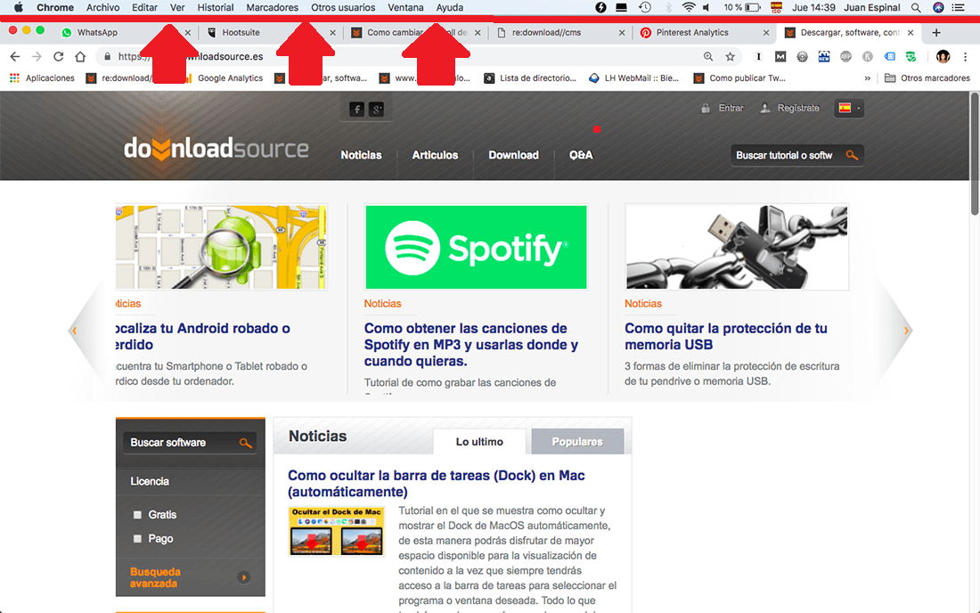Show previous slide in news carousel
This screenshot has height=613, width=980.
pyautogui.click(x=74, y=331)
